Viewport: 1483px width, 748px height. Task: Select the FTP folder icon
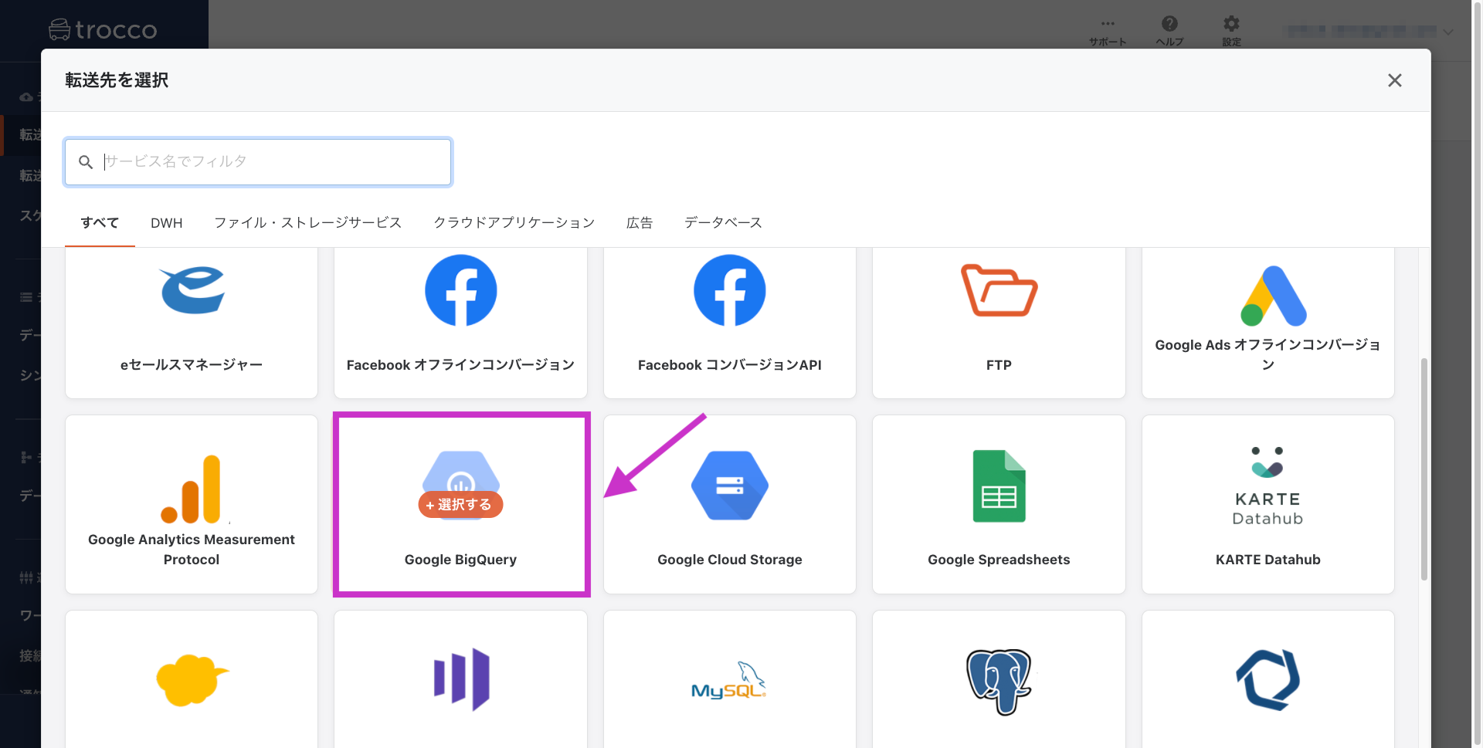click(999, 290)
